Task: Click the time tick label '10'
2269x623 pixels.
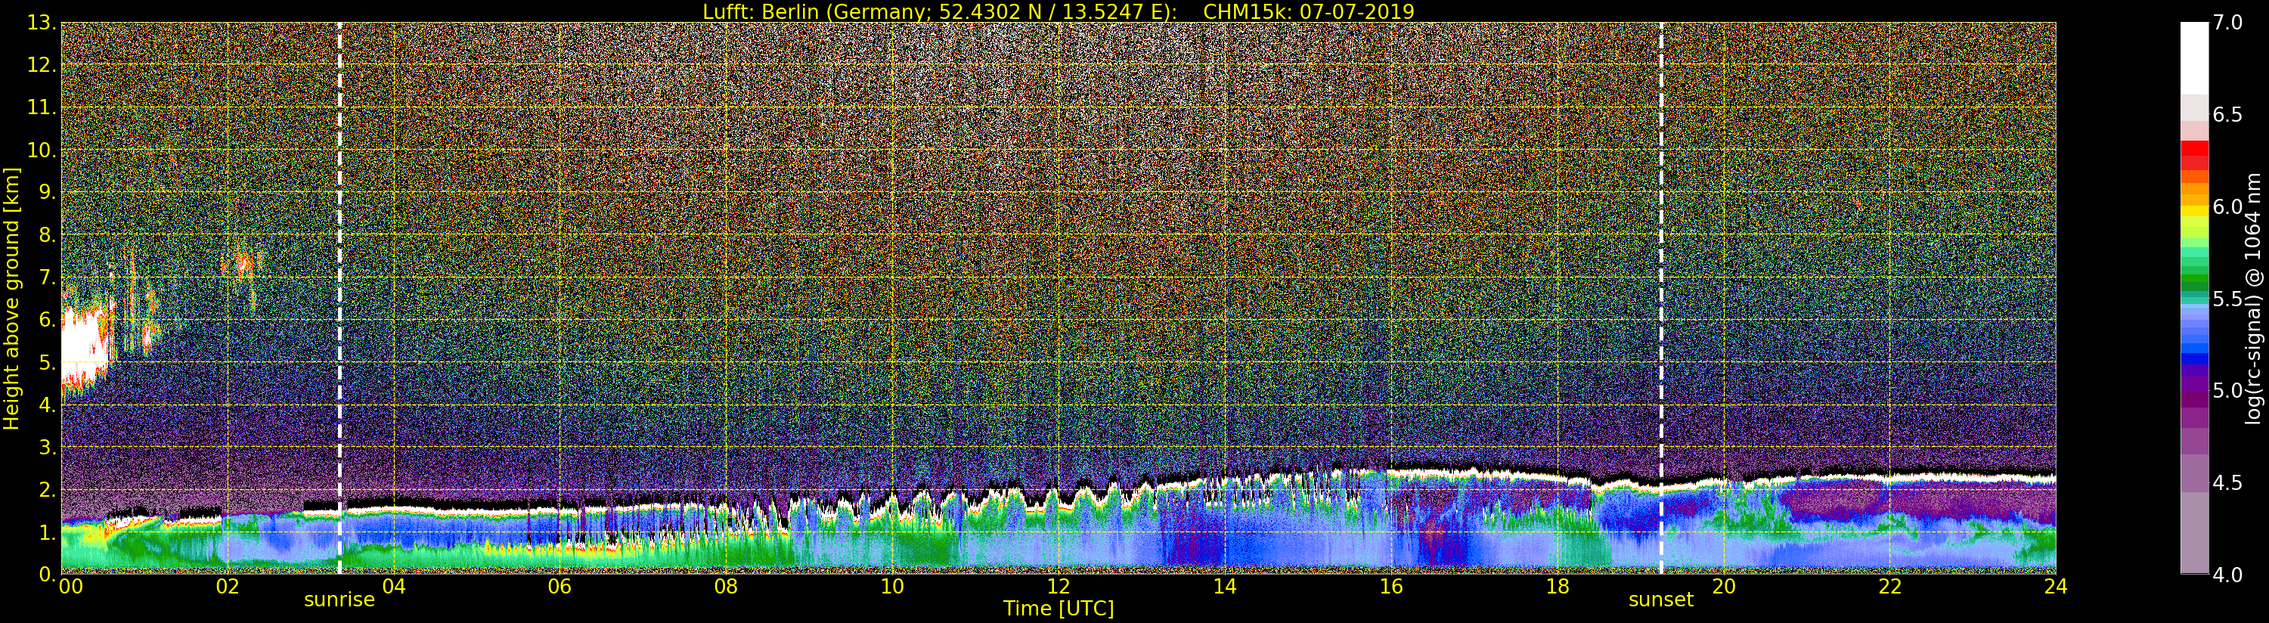Action: [892, 587]
